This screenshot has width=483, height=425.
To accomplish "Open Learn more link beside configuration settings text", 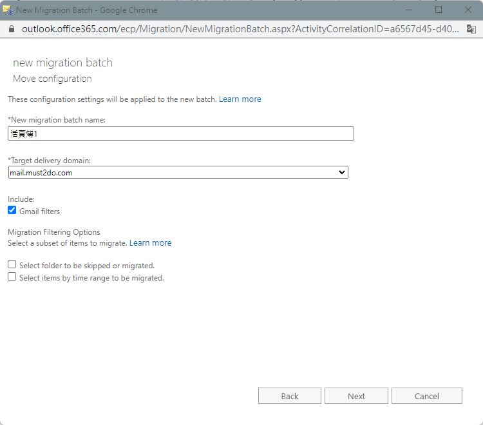I will (x=240, y=99).
